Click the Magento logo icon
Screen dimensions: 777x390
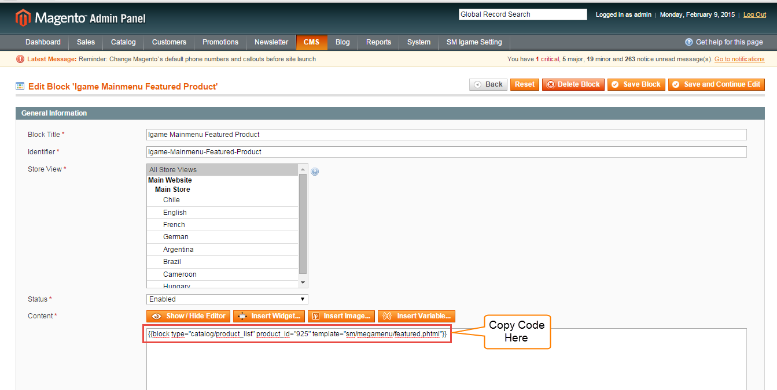coord(23,18)
